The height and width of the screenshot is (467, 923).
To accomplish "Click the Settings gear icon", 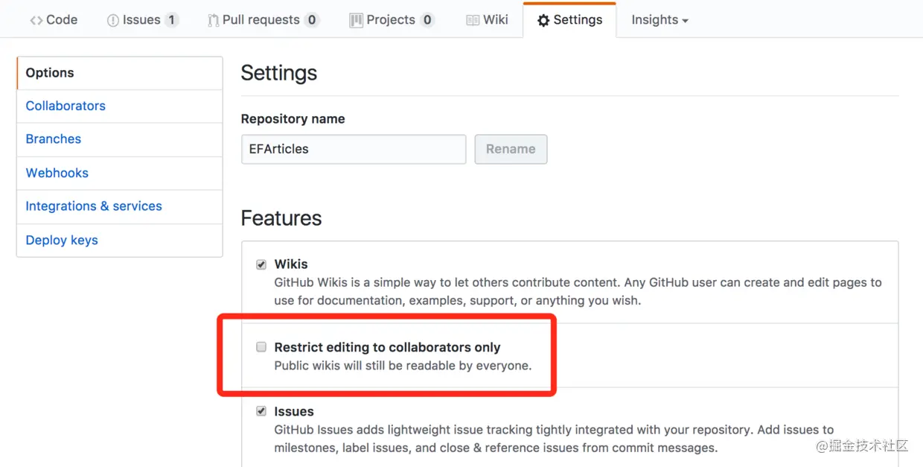I will (x=543, y=21).
